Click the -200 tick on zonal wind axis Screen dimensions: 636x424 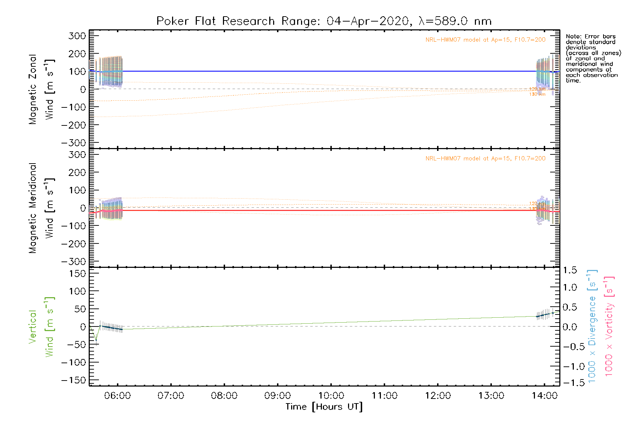(73, 125)
